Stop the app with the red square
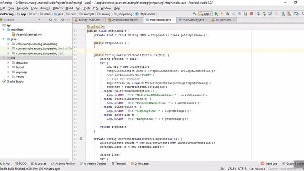 coord(251,14)
